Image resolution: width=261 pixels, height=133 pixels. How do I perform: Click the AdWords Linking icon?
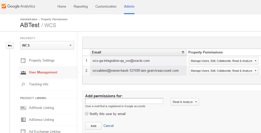23,108
